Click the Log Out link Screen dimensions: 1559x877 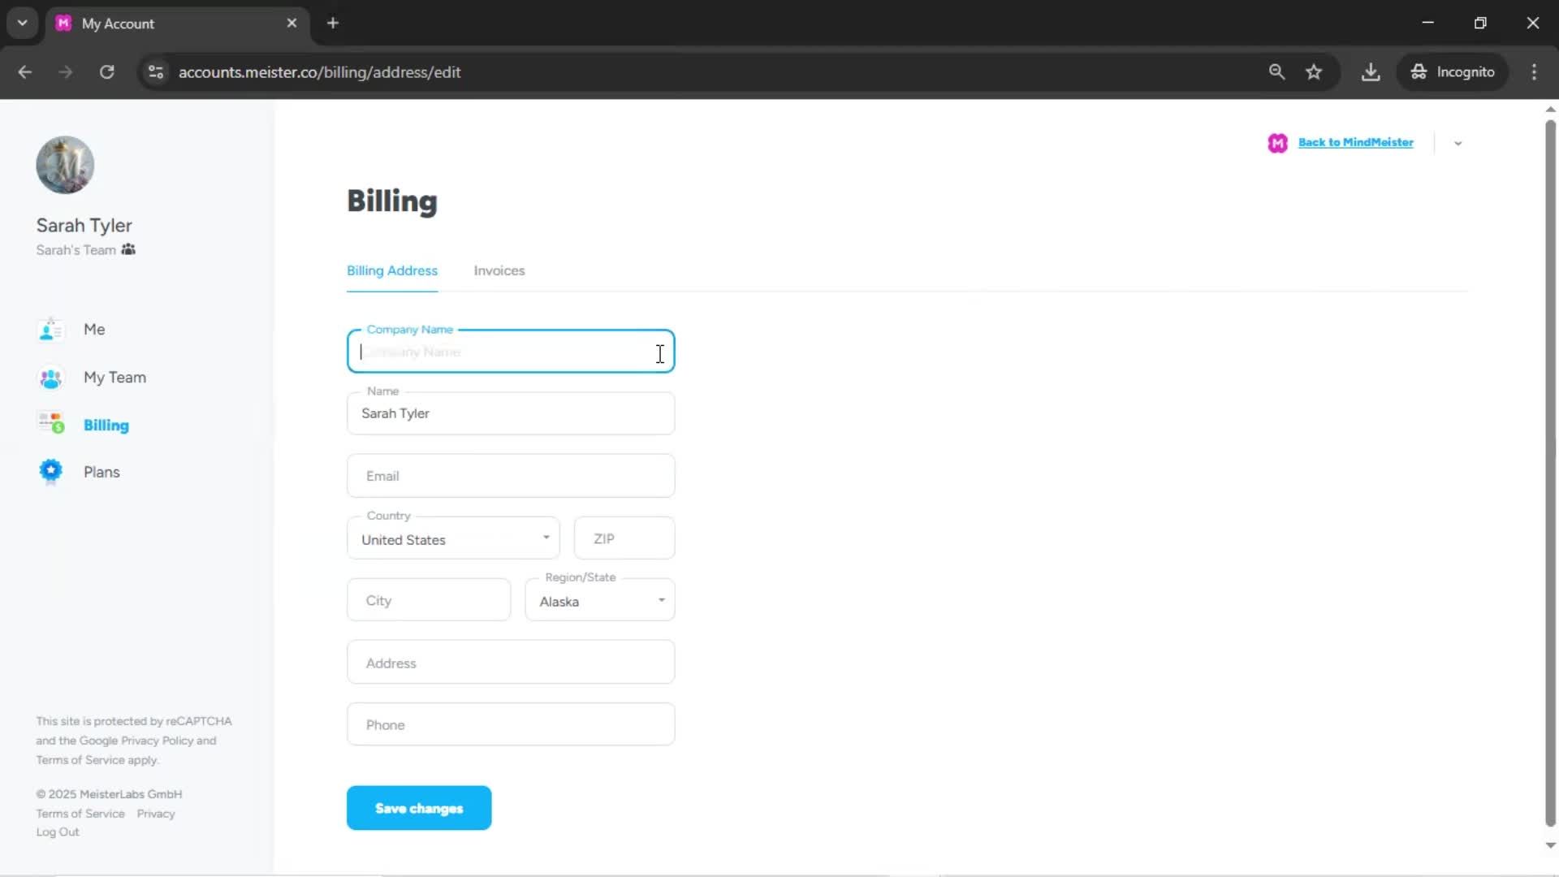(58, 832)
